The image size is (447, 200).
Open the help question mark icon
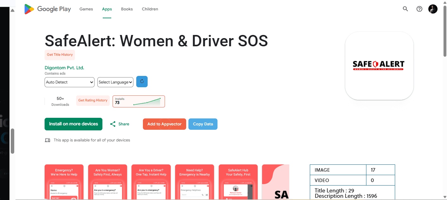pos(419,9)
